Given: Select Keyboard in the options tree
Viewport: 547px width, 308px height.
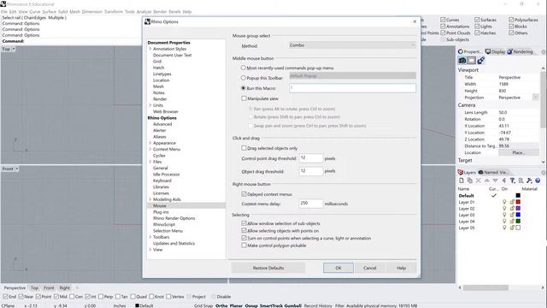Looking at the screenshot, I should (162, 181).
